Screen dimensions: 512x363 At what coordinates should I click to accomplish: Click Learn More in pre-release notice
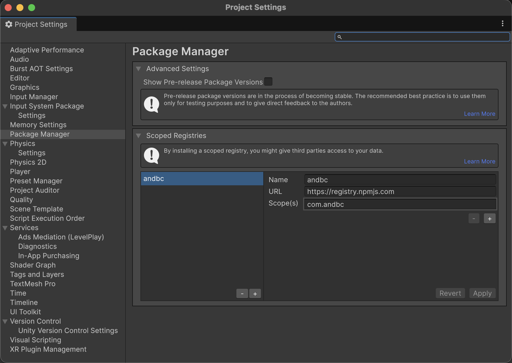coord(480,114)
